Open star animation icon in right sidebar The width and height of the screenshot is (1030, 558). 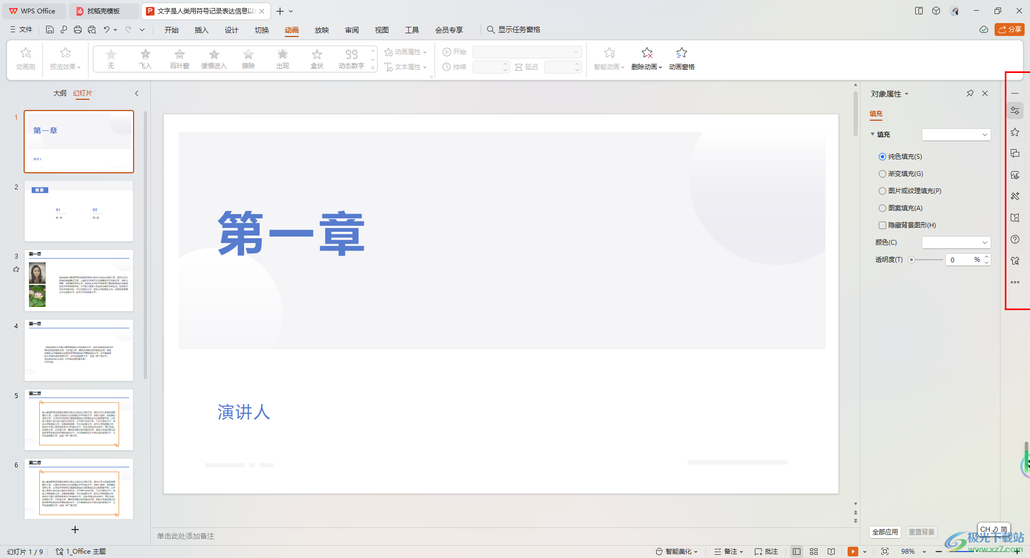1015,132
